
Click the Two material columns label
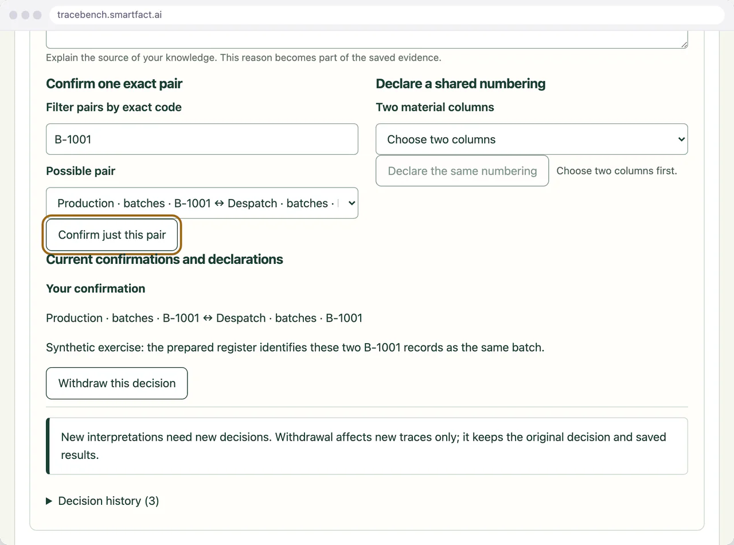coord(435,107)
